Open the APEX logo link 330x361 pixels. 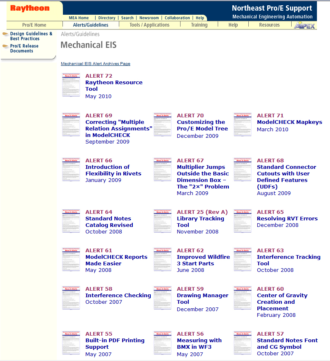click(x=304, y=25)
